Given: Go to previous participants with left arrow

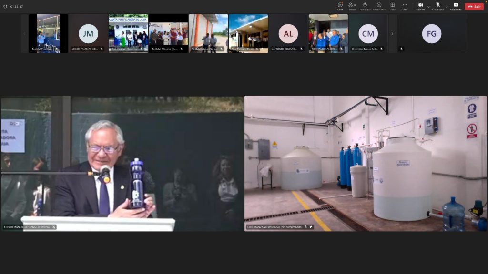Looking at the screenshot, I should click(25, 34).
